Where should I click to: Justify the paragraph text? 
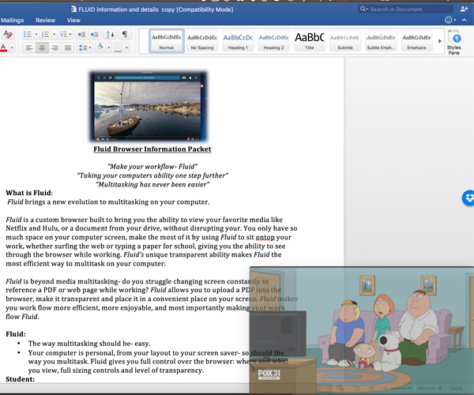[68, 47]
